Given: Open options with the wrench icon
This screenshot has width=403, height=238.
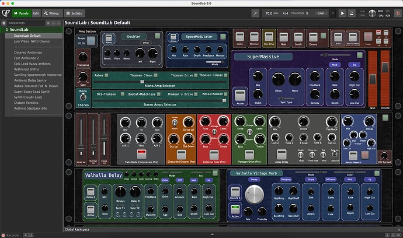Looking at the screenshot, I should pos(255,13).
